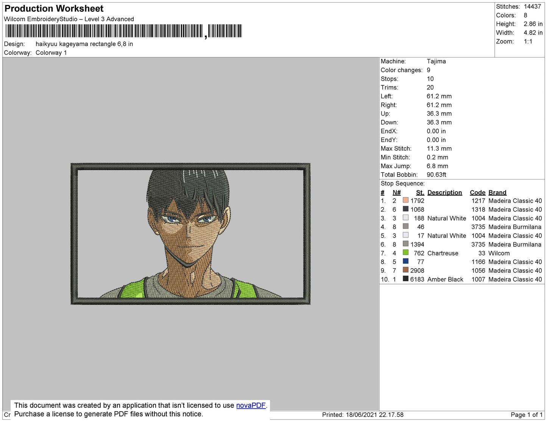Click the 'Code' column header
Screen dimensions: 547x422
[x=477, y=192]
